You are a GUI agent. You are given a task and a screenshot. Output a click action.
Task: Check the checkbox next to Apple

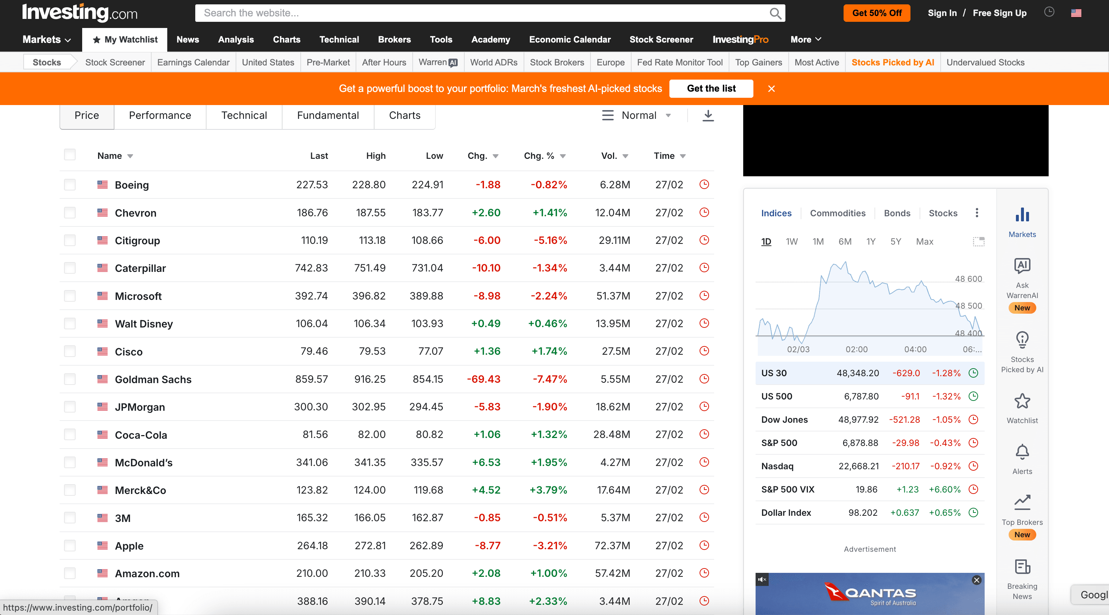click(70, 545)
